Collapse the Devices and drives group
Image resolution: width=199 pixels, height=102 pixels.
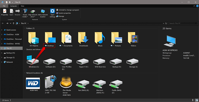(x=25, y=50)
